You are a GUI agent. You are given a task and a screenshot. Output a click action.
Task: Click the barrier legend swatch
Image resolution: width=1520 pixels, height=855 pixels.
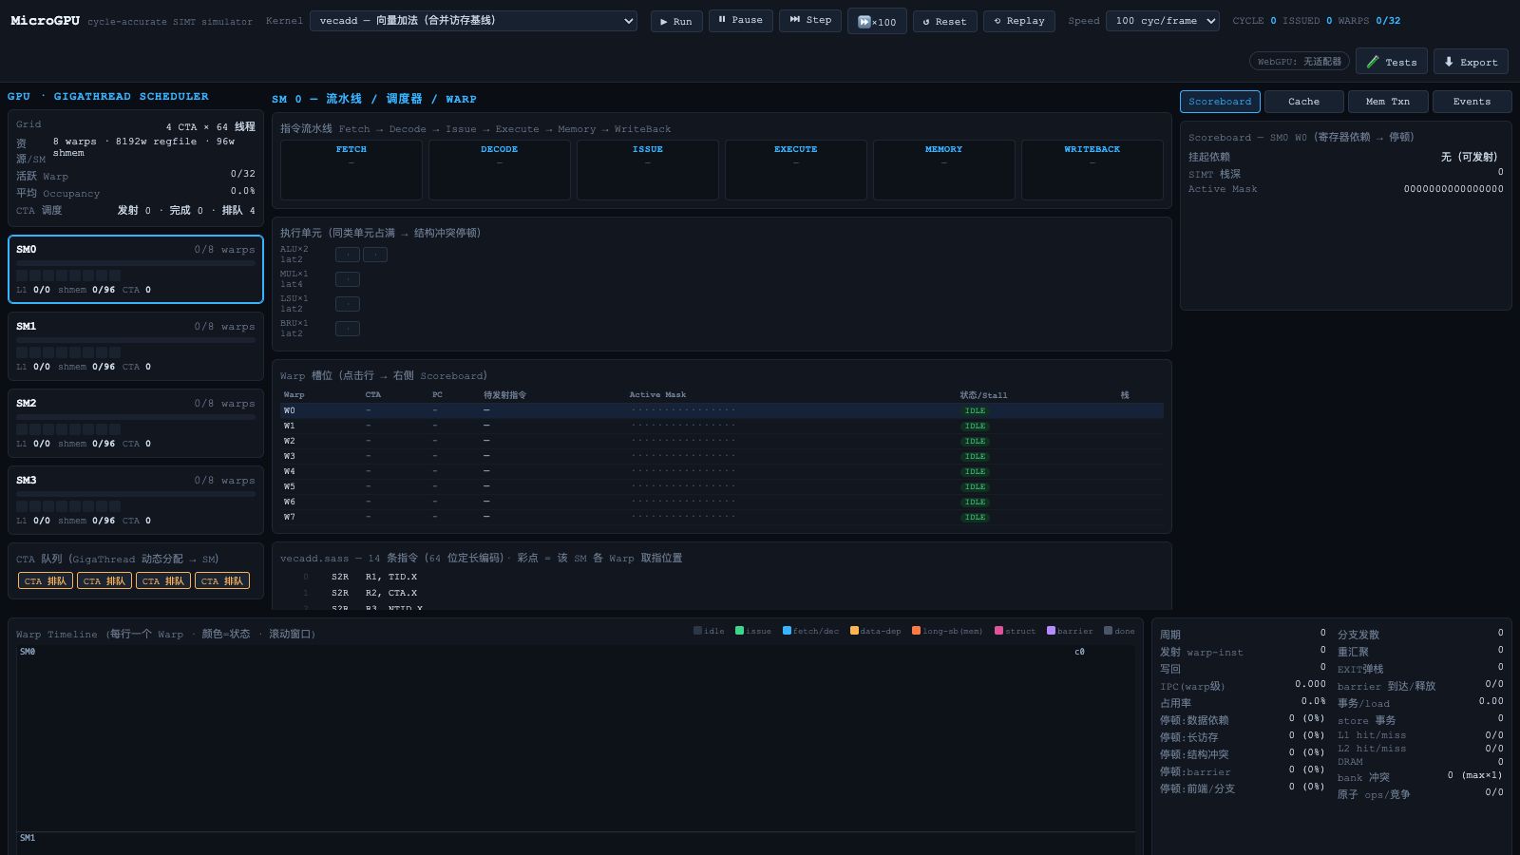[1051, 631]
